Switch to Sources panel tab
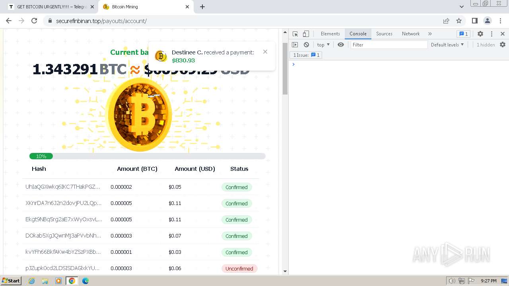509x286 pixels. 384,34
